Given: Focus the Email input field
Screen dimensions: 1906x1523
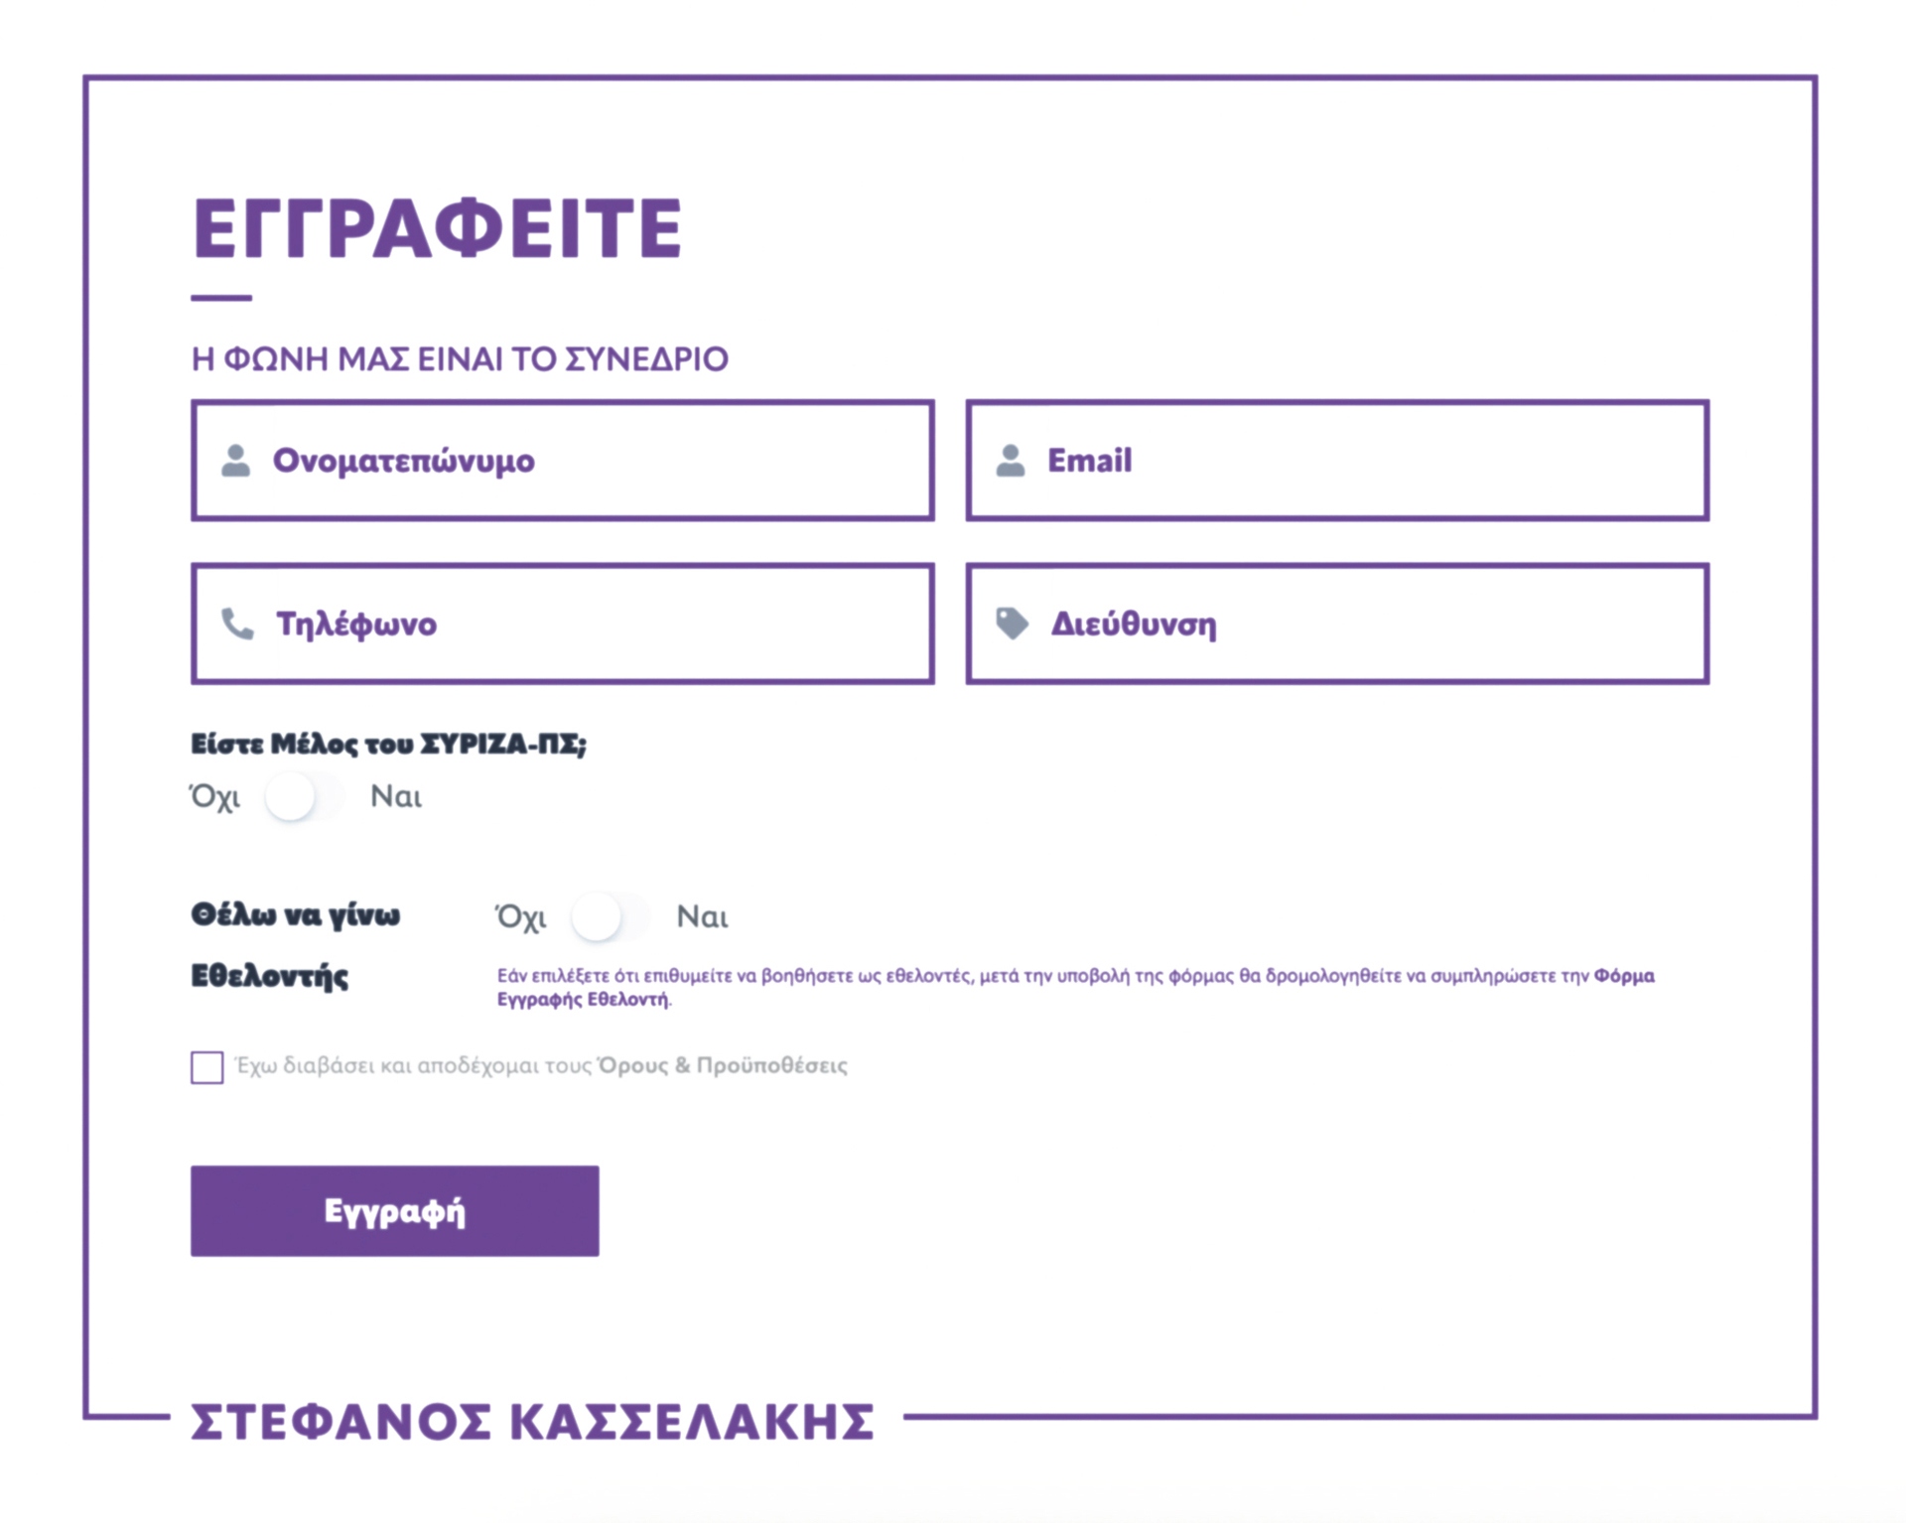Looking at the screenshot, I should (x=1336, y=461).
